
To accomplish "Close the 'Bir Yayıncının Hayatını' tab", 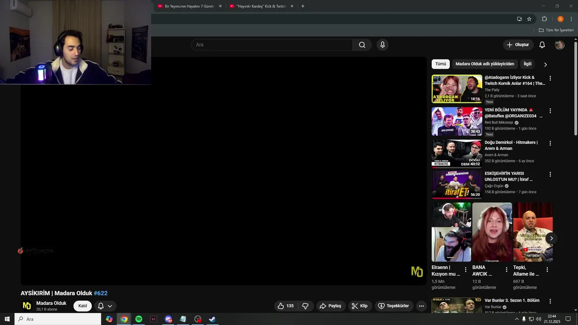I will pyautogui.click(x=220, y=6).
